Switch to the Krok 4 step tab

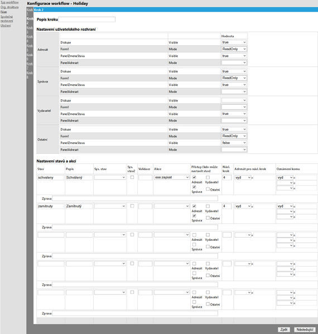tap(30, 38)
